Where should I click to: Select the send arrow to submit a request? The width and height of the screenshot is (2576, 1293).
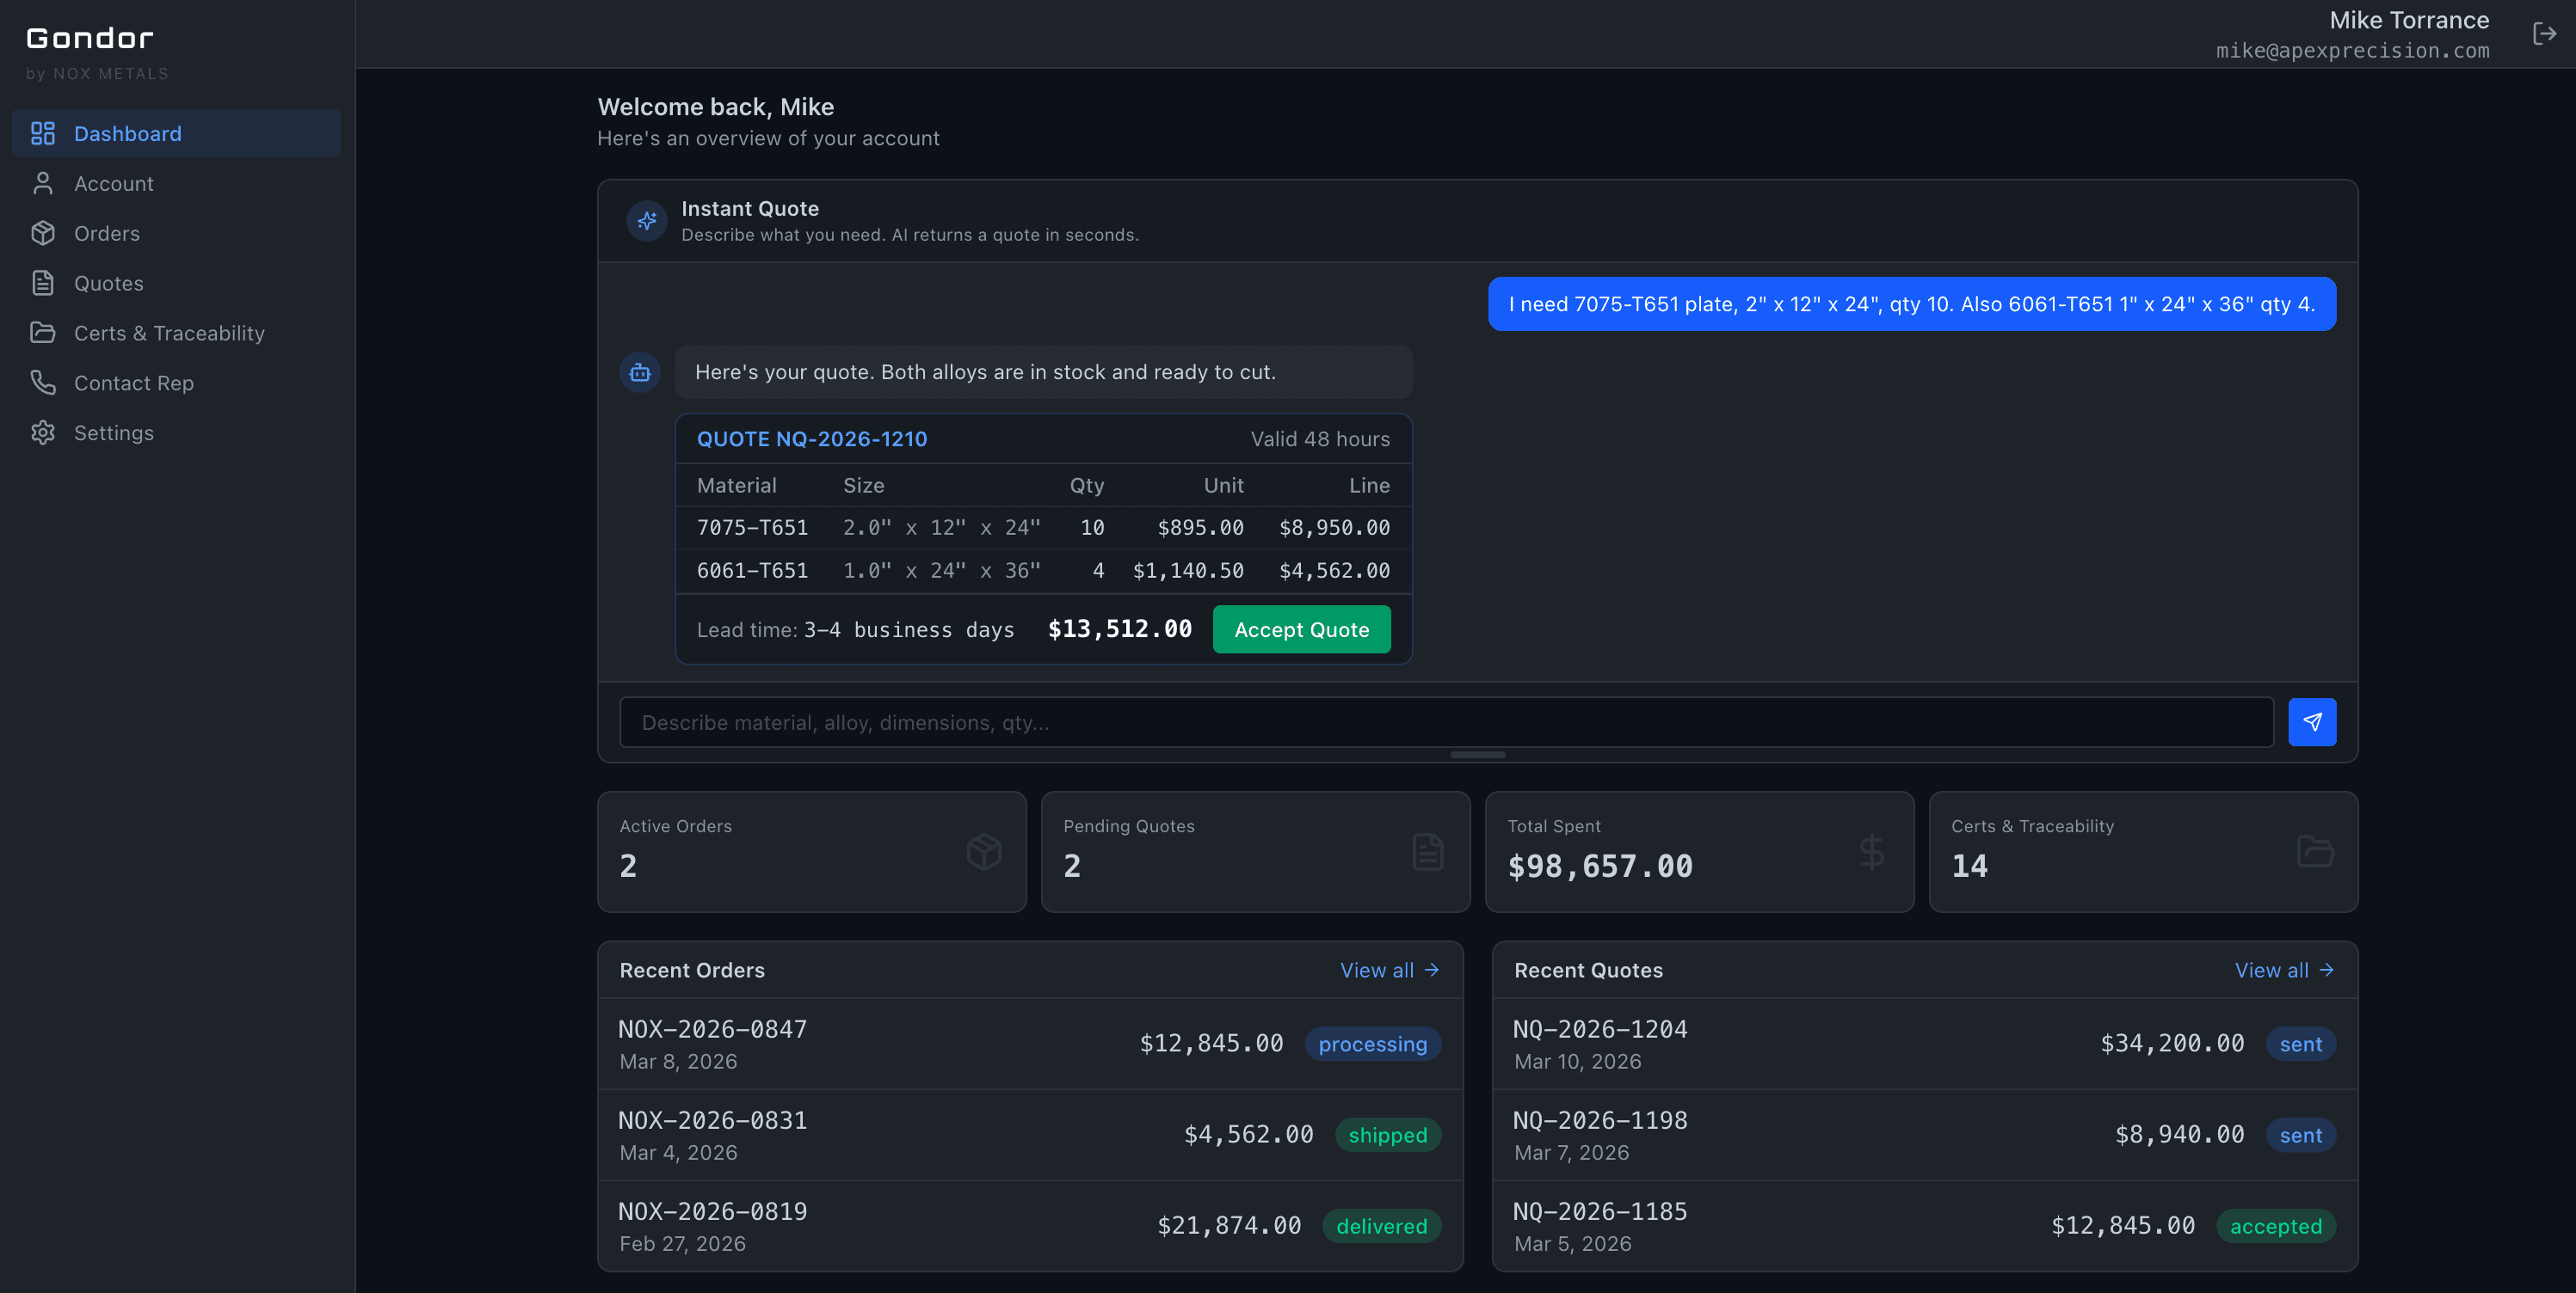2312,721
